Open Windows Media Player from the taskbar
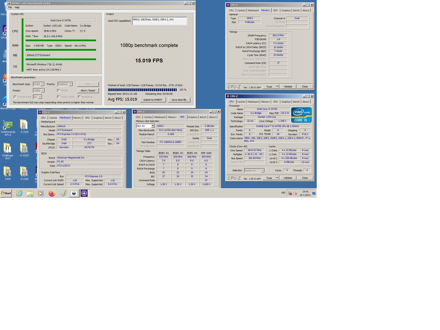440x330 pixels. pos(41,193)
